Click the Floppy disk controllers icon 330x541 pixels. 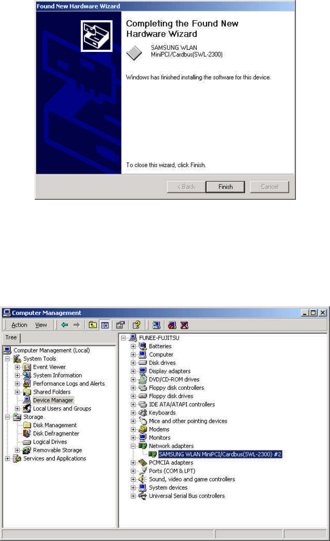143,388
